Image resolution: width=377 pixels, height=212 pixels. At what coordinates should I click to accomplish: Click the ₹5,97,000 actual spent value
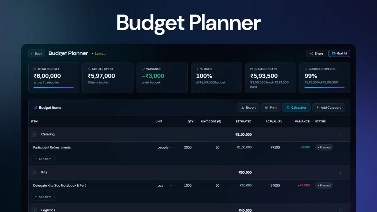click(101, 76)
